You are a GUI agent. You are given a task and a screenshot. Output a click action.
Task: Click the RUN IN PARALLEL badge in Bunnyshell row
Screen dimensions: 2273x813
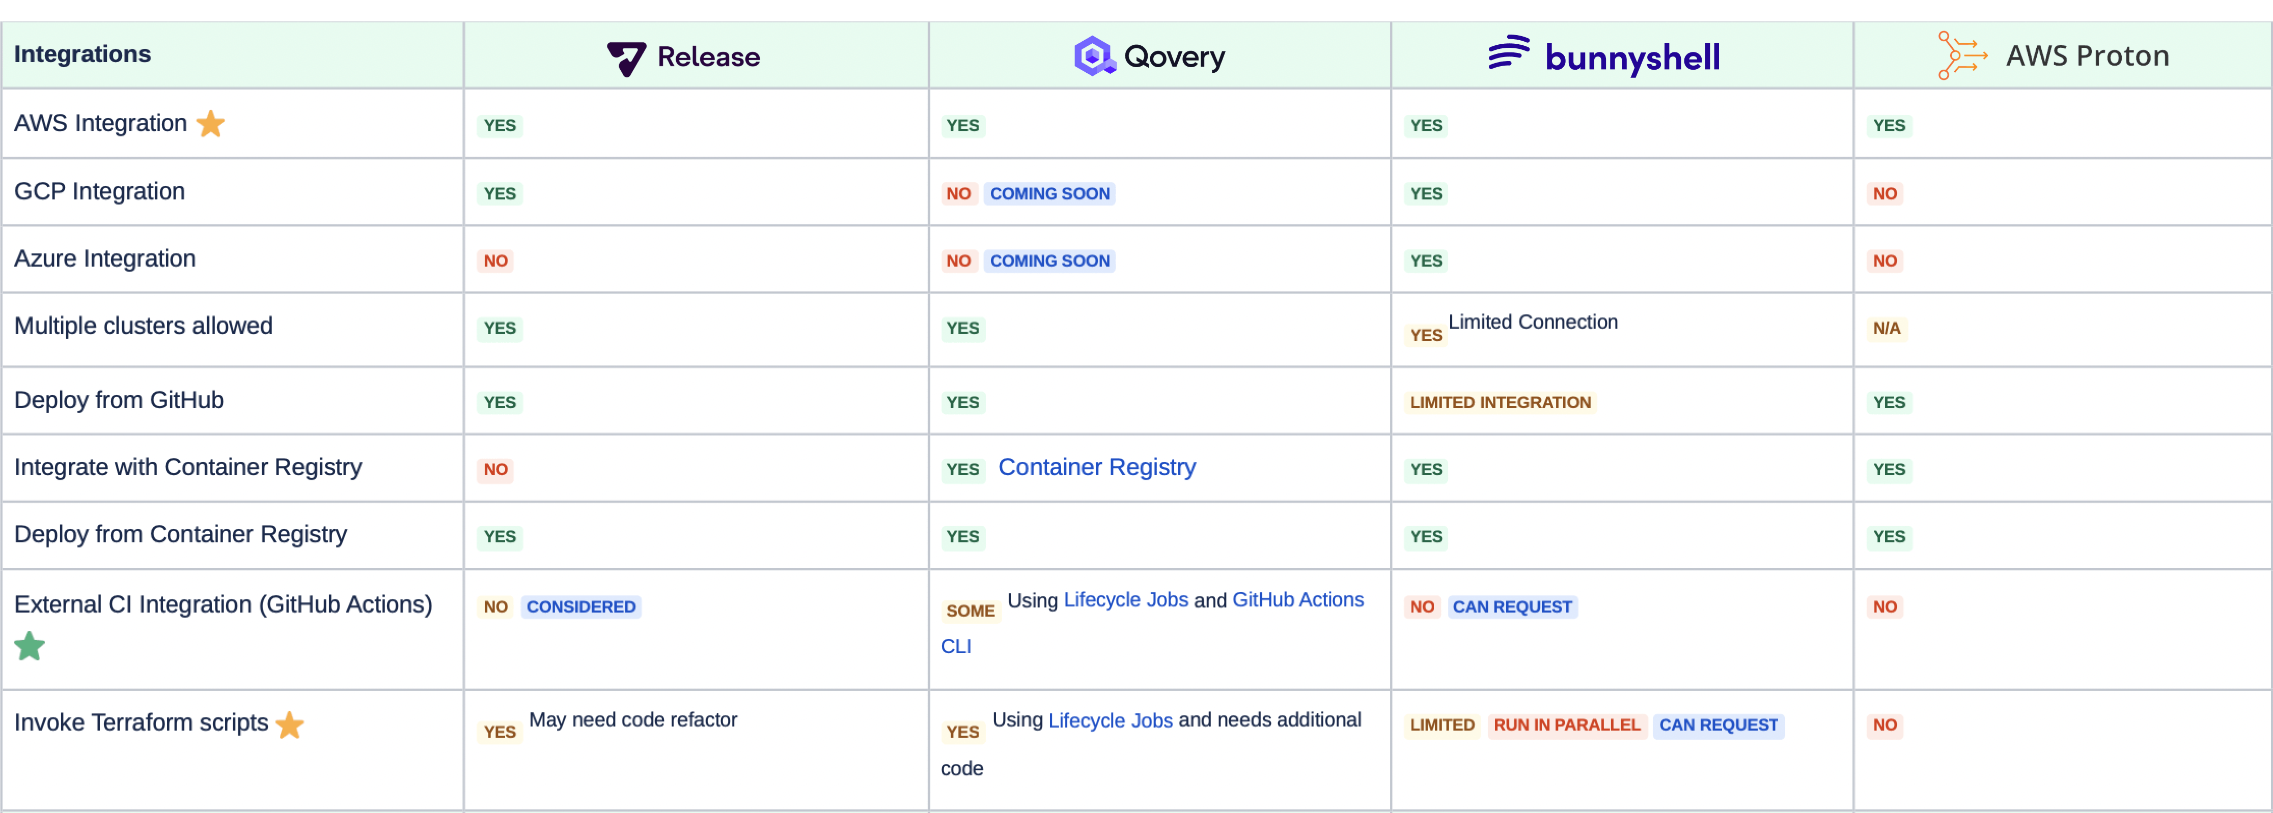pyautogui.click(x=1564, y=723)
